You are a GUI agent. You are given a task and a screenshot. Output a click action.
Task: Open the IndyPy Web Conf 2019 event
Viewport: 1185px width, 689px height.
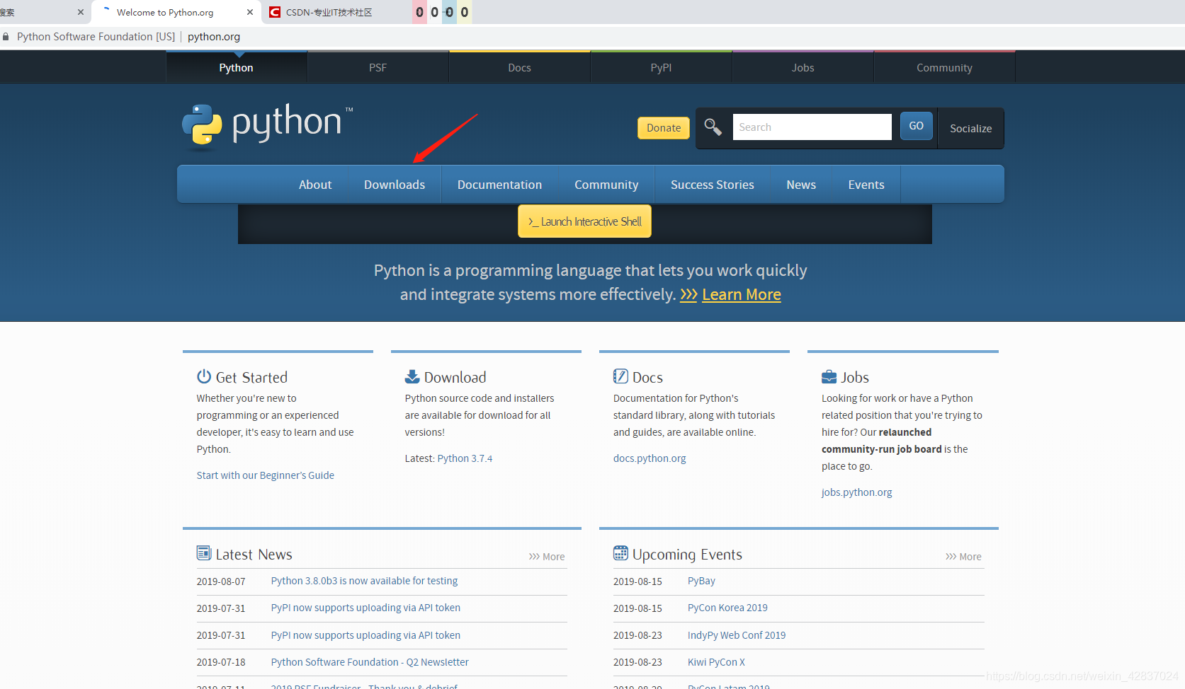point(737,635)
